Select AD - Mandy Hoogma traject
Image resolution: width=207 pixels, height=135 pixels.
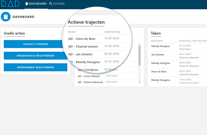85,62
